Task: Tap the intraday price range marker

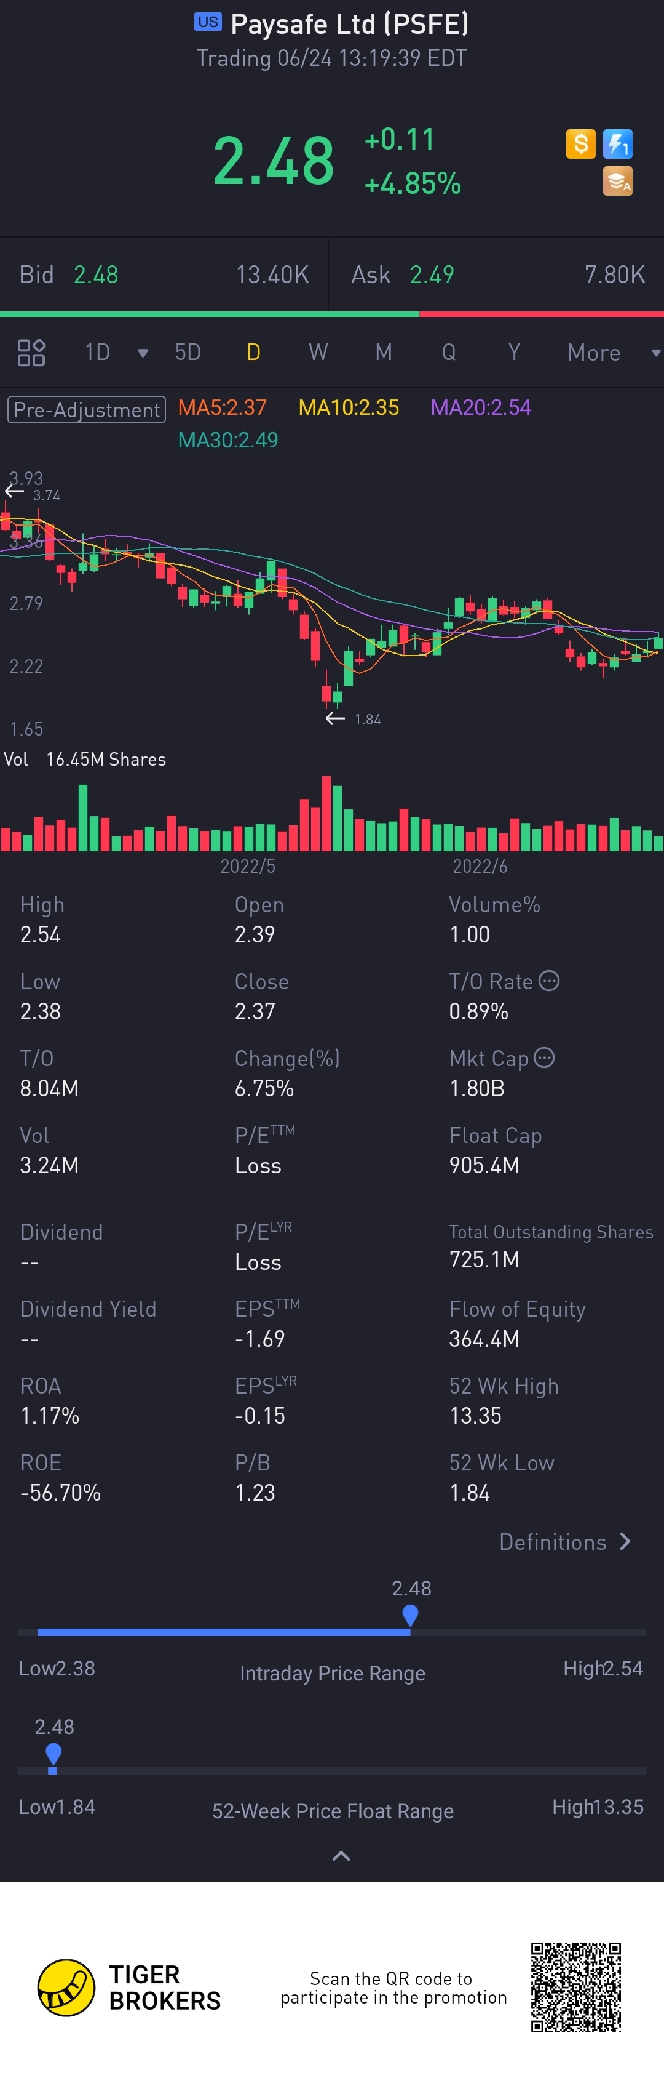Action: tap(410, 1615)
